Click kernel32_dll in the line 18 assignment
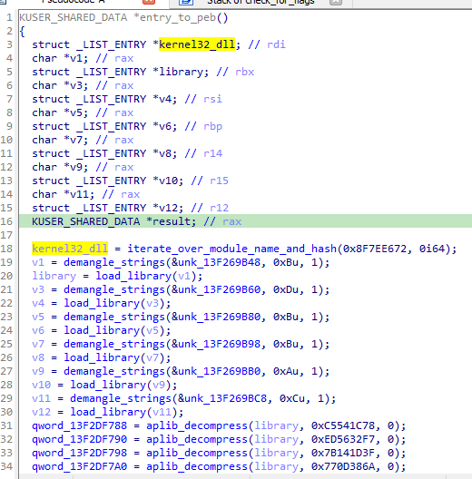The height and width of the screenshot is (479, 472). pyautogui.click(x=70, y=249)
